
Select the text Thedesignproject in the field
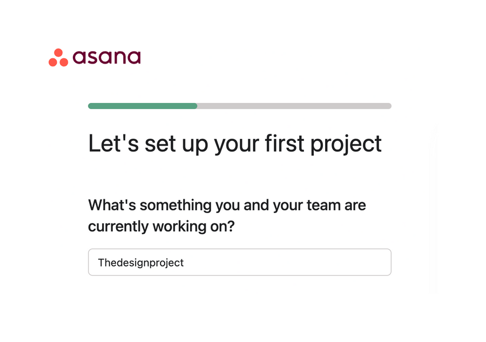(140, 262)
